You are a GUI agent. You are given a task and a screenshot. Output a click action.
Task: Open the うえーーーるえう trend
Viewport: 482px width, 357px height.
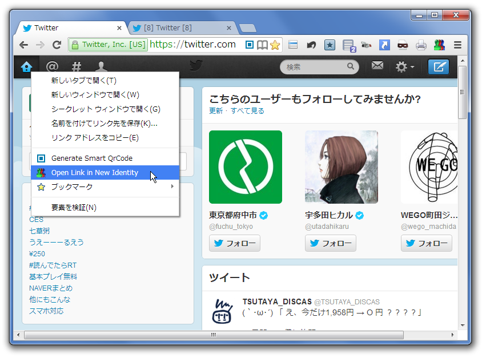[x=57, y=243]
